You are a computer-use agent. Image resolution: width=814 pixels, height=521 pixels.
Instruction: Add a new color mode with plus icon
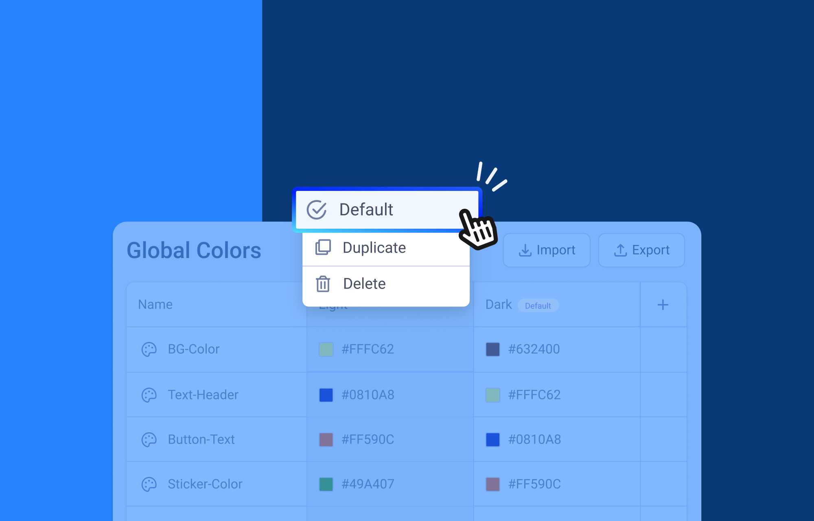coord(663,305)
